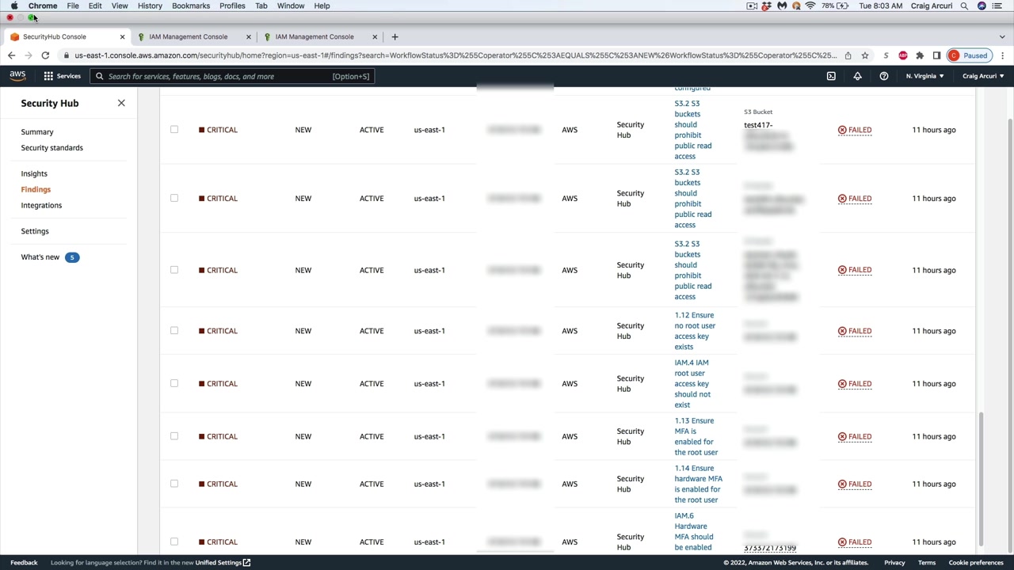Select the IAM.6 Hardware MFA finding checkbox
This screenshot has height=570, width=1014.
[x=174, y=542]
